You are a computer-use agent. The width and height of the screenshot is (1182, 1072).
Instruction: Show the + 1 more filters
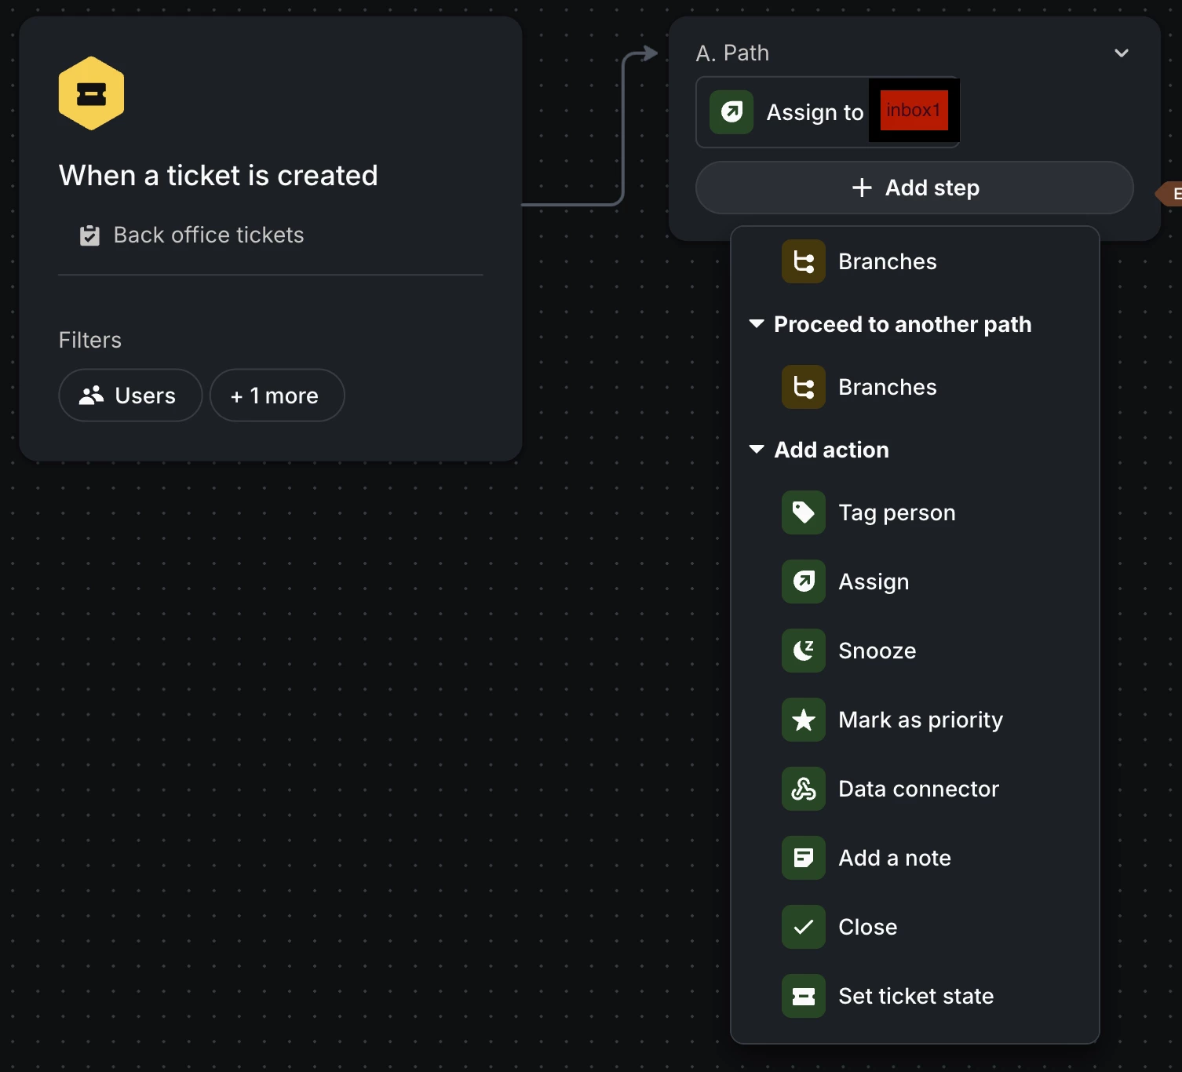click(x=276, y=396)
